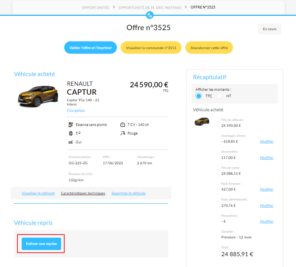Click the circular offer icon under breadcrumb

(150, 15)
